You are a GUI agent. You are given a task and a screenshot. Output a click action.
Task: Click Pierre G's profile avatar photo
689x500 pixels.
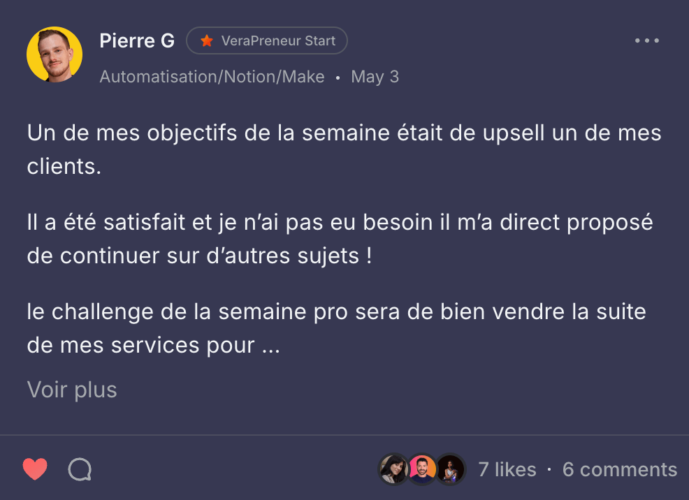tap(55, 55)
